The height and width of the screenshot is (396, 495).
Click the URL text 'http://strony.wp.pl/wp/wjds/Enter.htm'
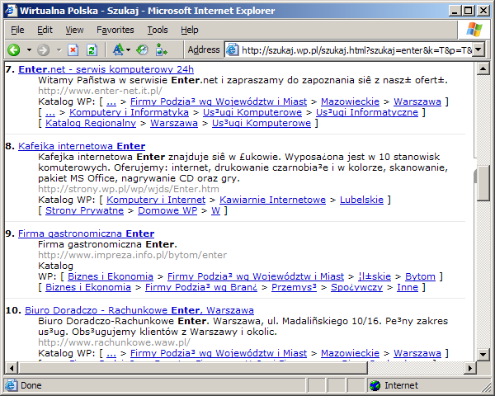[129, 189]
